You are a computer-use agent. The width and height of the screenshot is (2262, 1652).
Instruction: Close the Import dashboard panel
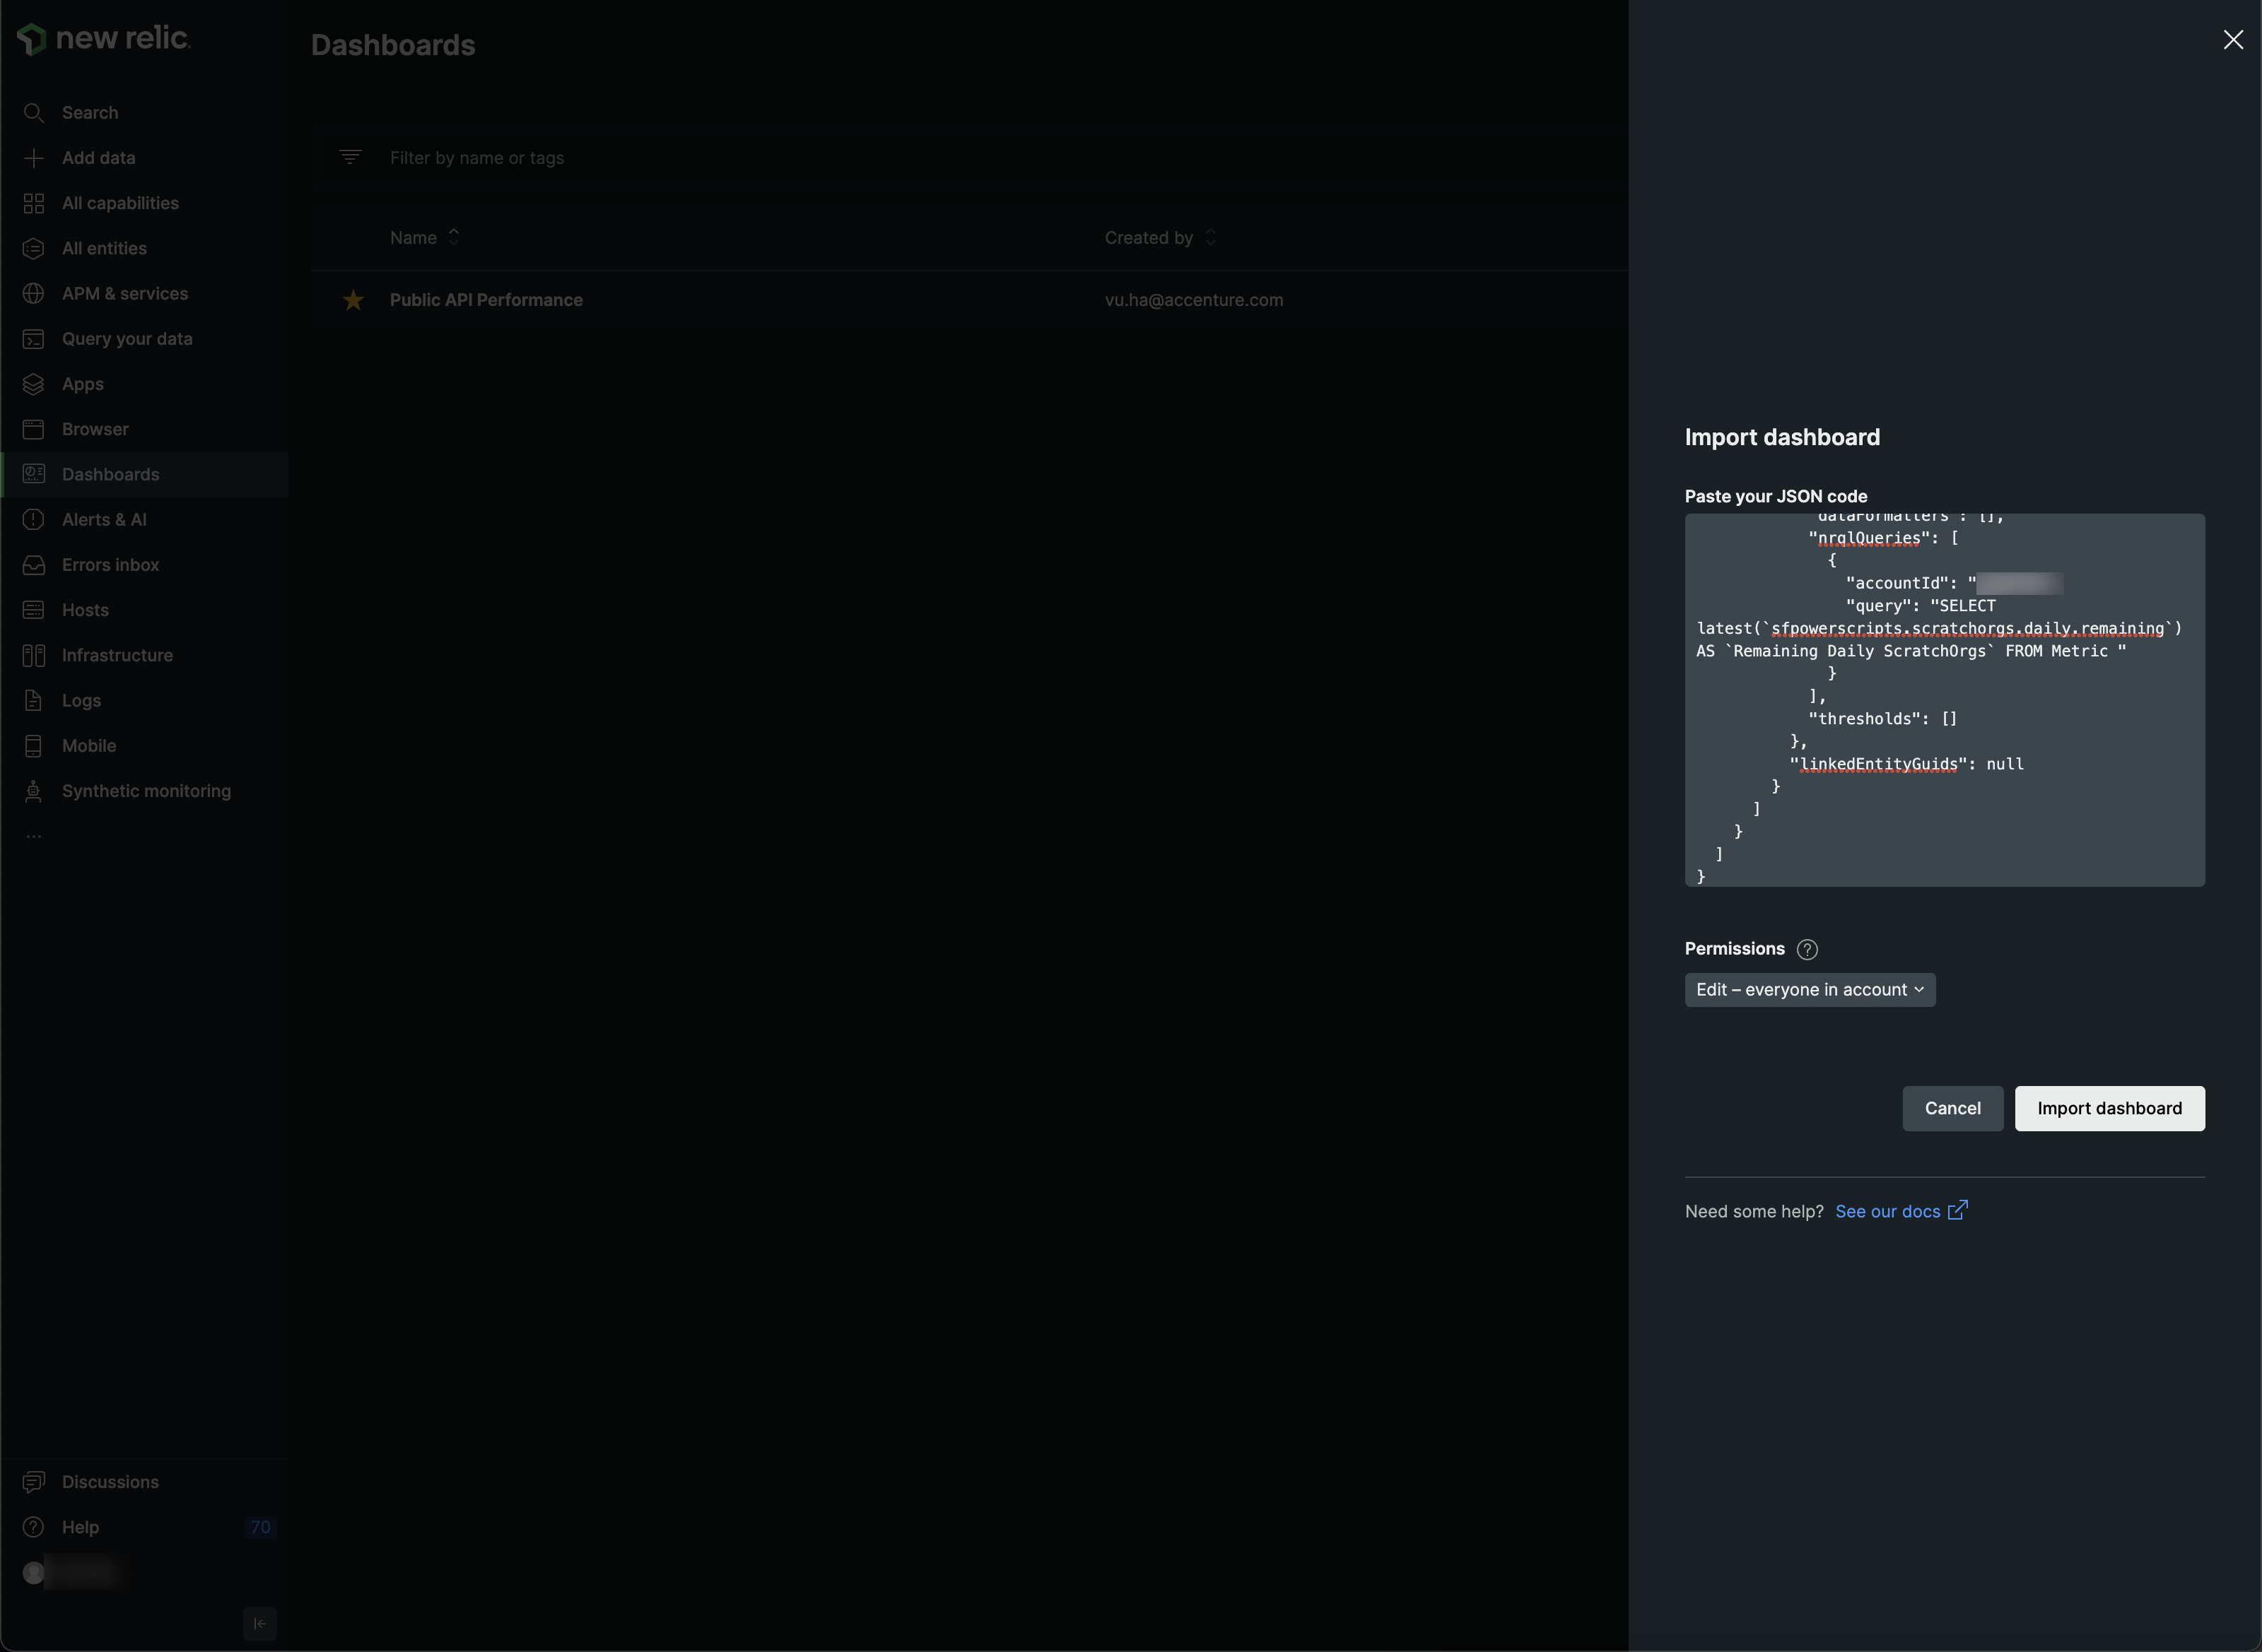(x=2233, y=39)
